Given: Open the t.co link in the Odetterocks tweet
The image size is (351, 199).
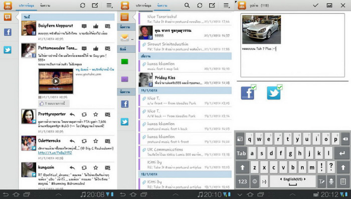Looking at the screenshot, I should (x=55, y=152).
